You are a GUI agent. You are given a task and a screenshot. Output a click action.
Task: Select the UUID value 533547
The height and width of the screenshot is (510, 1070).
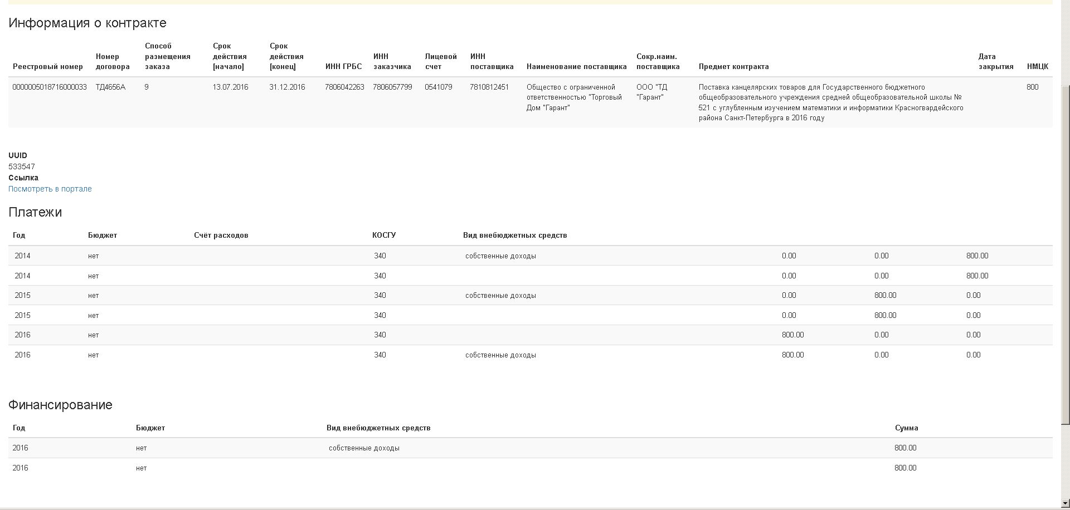click(22, 166)
